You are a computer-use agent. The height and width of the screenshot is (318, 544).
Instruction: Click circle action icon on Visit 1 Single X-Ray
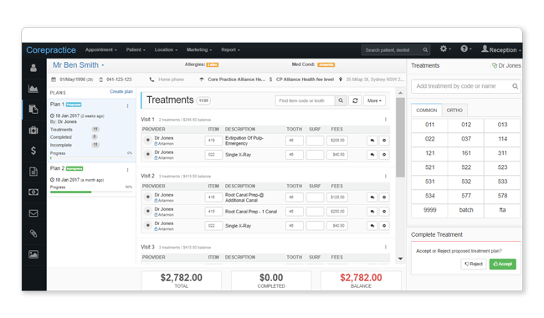click(x=384, y=155)
